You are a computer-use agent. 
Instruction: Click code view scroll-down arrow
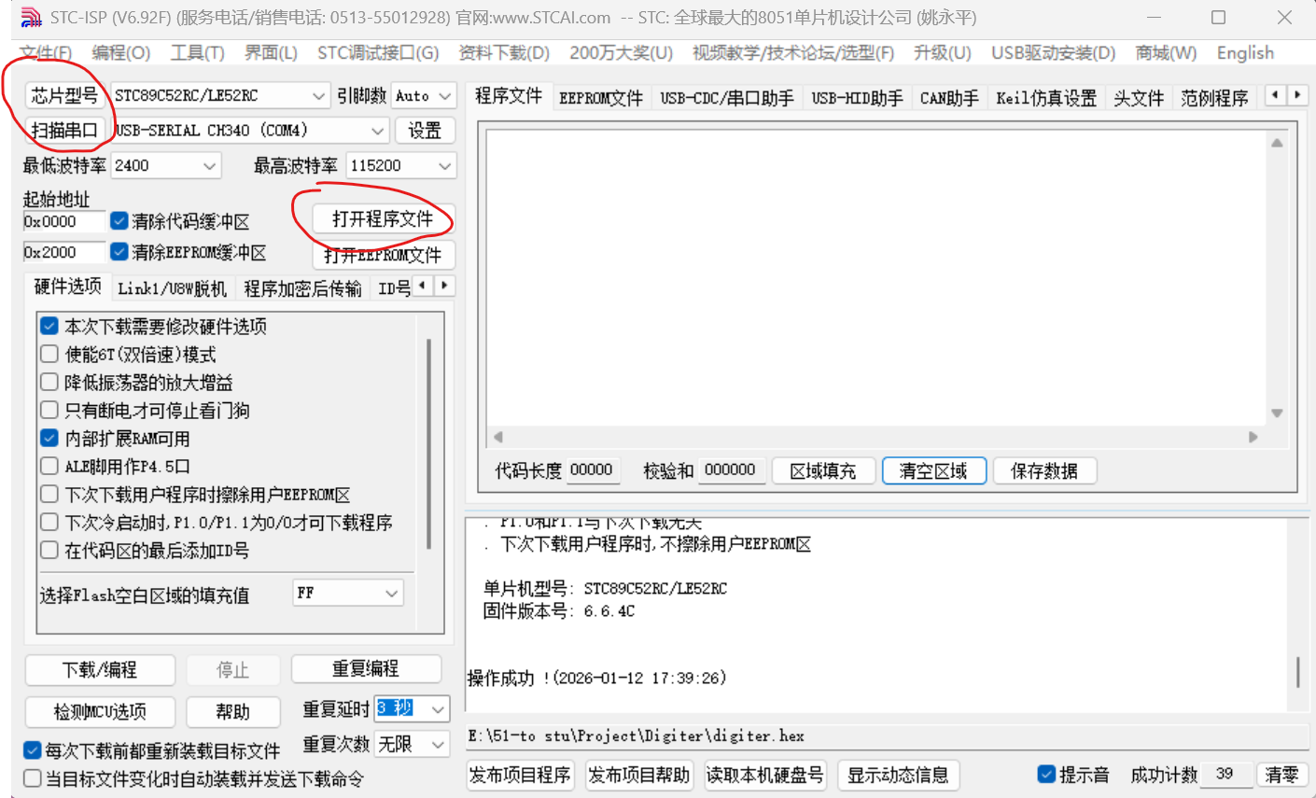tap(1277, 413)
